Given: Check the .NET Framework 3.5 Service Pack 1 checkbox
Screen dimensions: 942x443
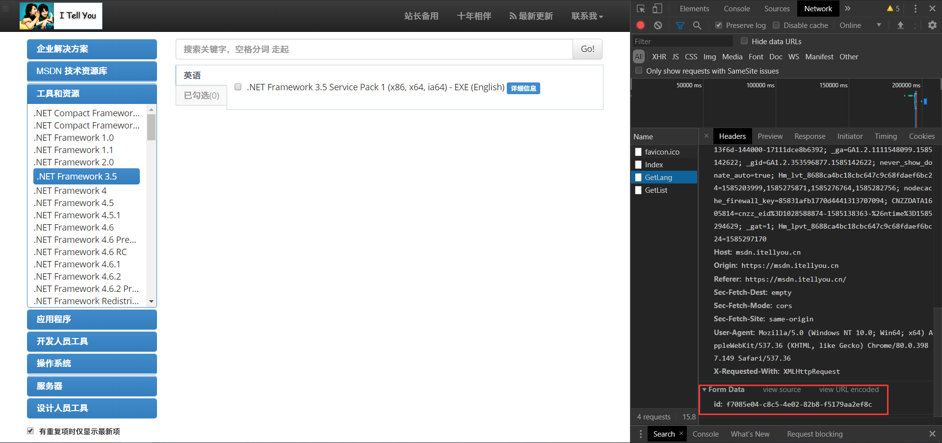Looking at the screenshot, I should (x=238, y=87).
